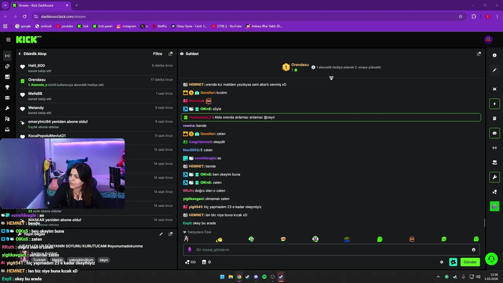Open Chrome from the taskbar

[x=239, y=277]
